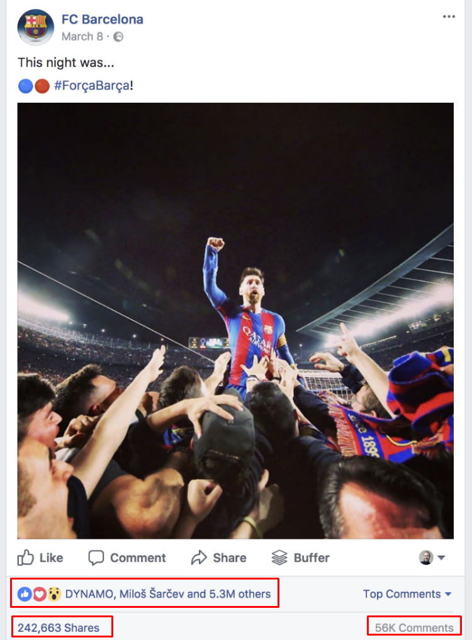472x640 pixels.
Task: Click the thumbs-up Like icon
Action: [25, 557]
